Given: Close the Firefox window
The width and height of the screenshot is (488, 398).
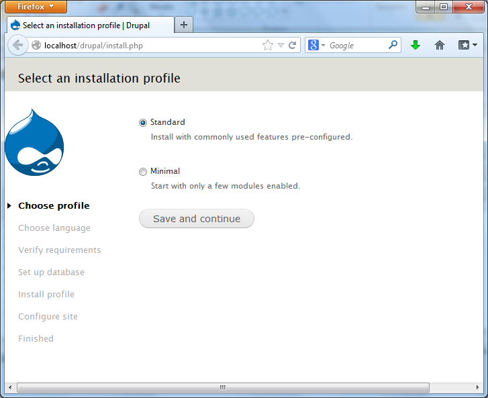Looking at the screenshot, I should (469, 7).
